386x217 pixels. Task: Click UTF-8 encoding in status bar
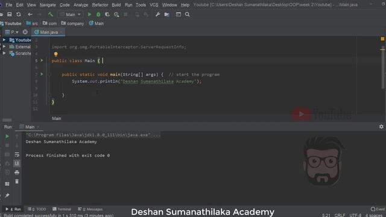[x=355, y=215]
